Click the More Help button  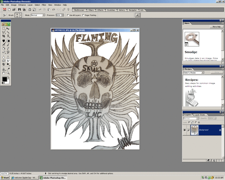pyautogui.click(x=217, y=26)
